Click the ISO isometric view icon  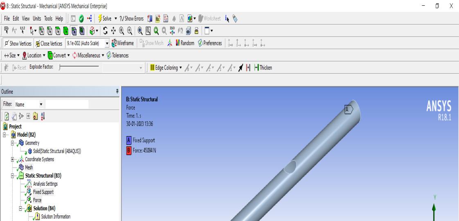pyautogui.click(x=172, y=31)
